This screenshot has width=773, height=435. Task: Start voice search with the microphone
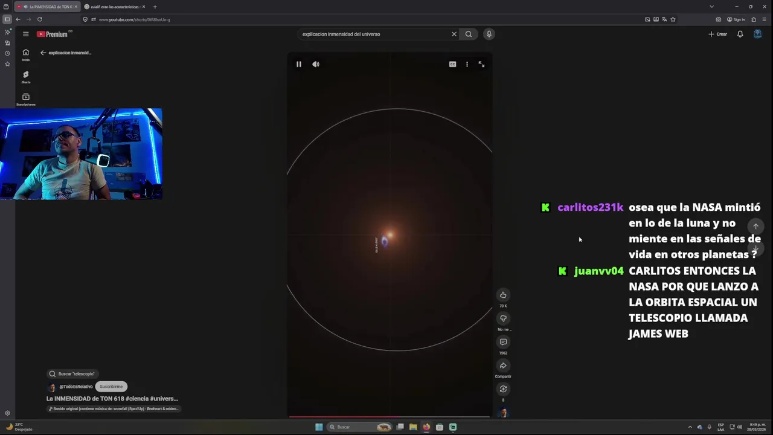489,34
